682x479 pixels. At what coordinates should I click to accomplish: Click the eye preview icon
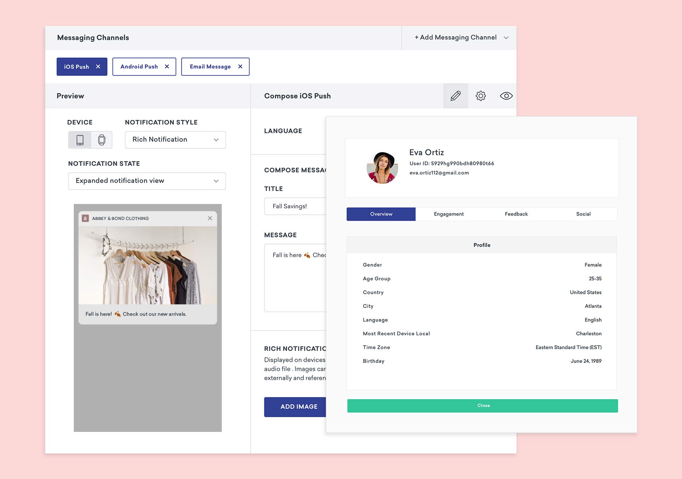point(506,96)
